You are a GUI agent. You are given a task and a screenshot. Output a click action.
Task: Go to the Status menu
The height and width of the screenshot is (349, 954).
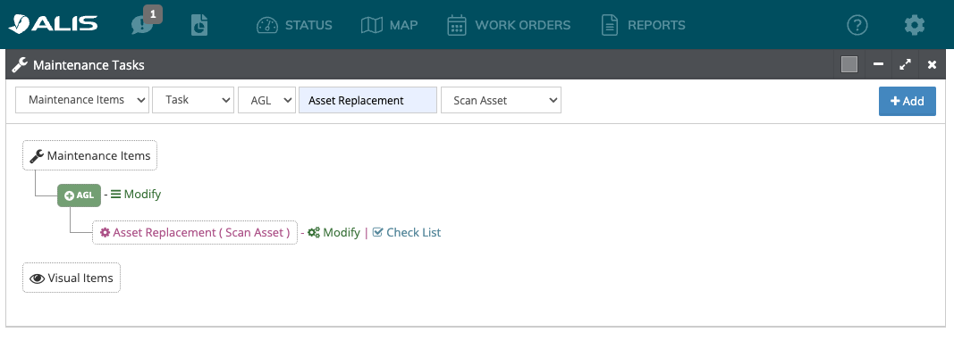pyautogui.click(x=294, y=25)
